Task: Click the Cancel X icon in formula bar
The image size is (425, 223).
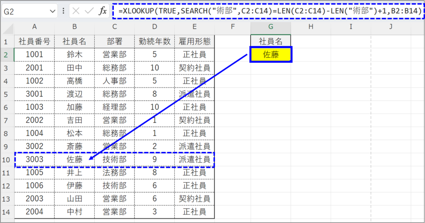Action: click(x=76, y=11)
